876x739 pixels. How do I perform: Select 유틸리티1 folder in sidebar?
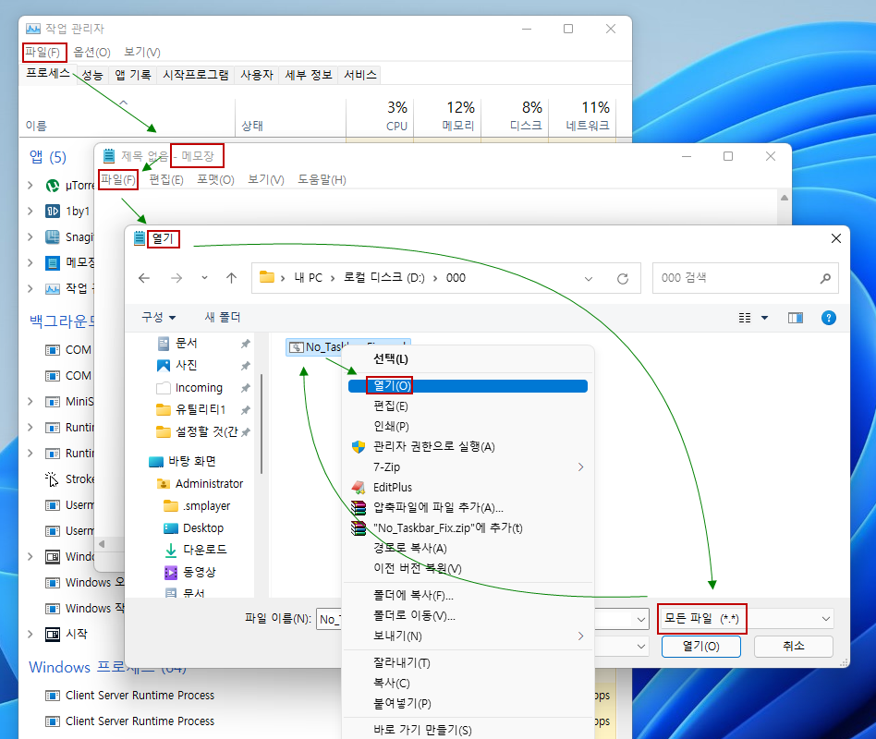200,409
